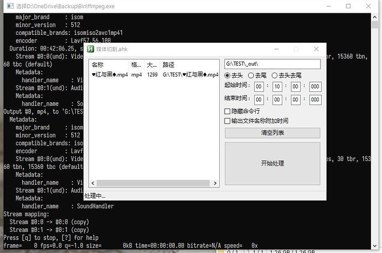Select the 去头去尾 radio button
Screen dimensions: 382x253
[274, 75]
